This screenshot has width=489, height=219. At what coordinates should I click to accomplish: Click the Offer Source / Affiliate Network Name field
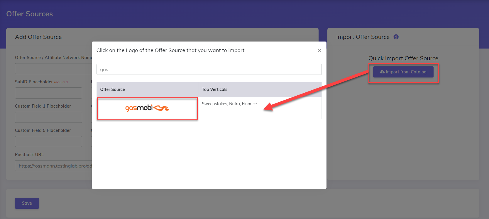[53, 69]
